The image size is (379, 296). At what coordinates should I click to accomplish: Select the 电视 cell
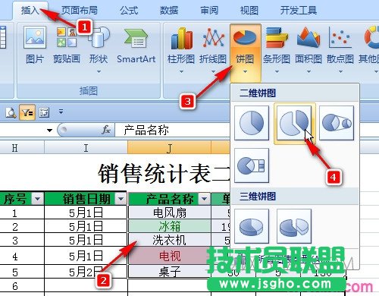(170, 256)
